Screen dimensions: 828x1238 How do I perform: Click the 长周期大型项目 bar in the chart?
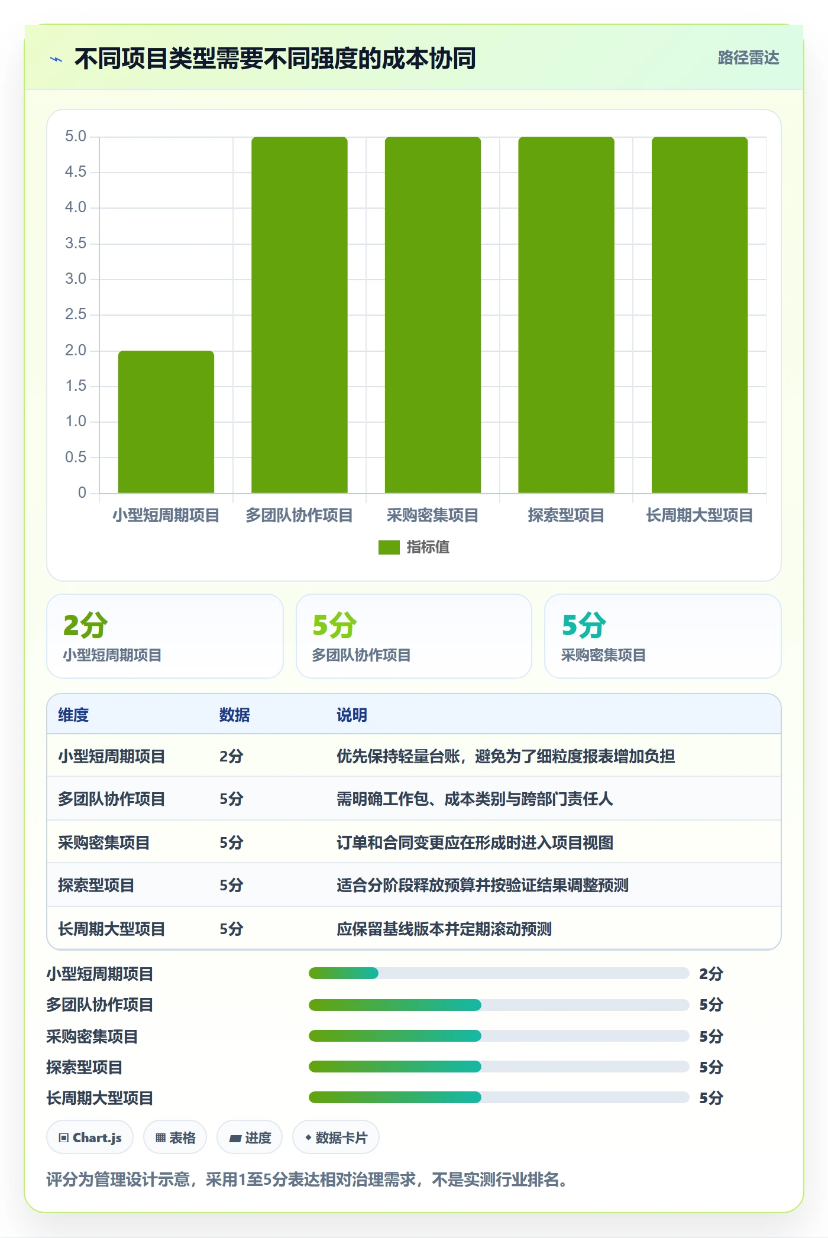pos(700,315)
